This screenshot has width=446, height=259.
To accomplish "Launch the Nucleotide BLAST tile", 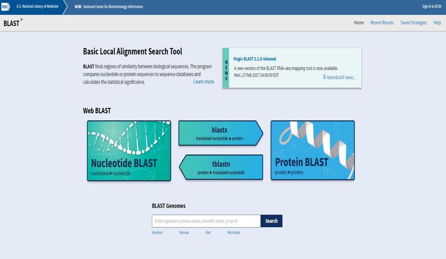I will [x=129, y=151].
